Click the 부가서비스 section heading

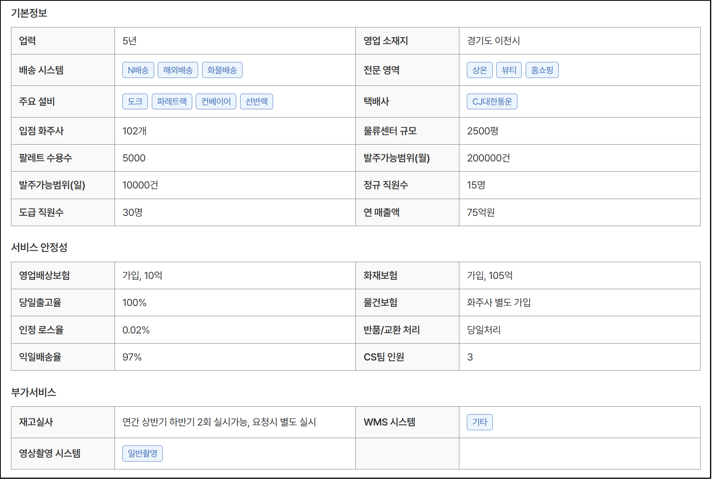[x=34, y=392]
